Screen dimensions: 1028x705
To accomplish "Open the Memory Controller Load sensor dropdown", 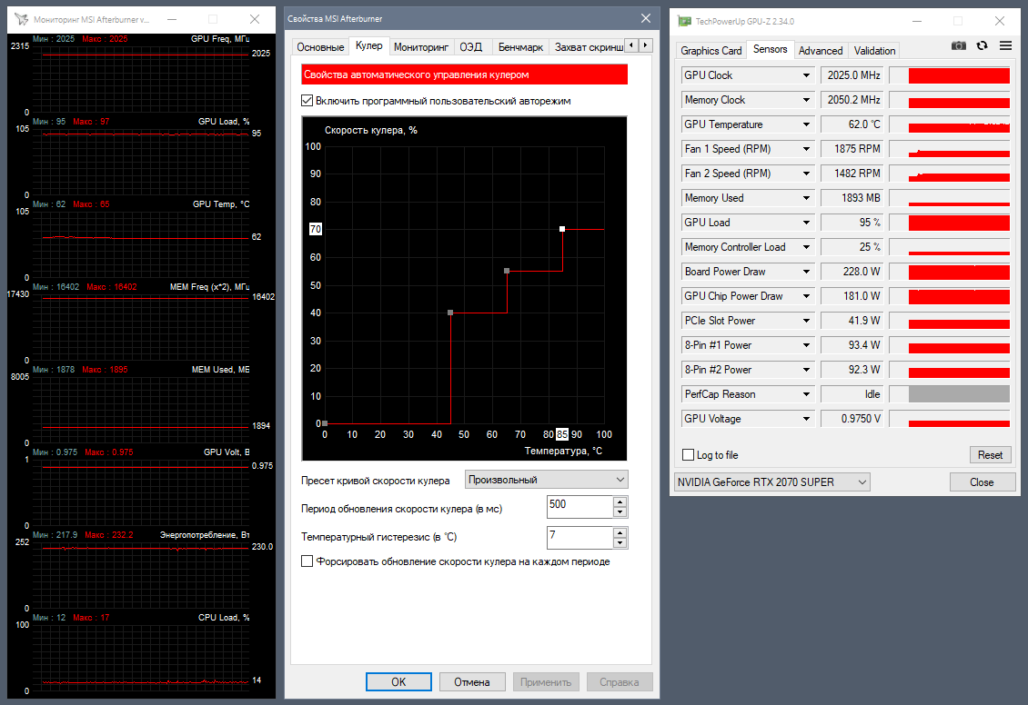I will [806, 247].
